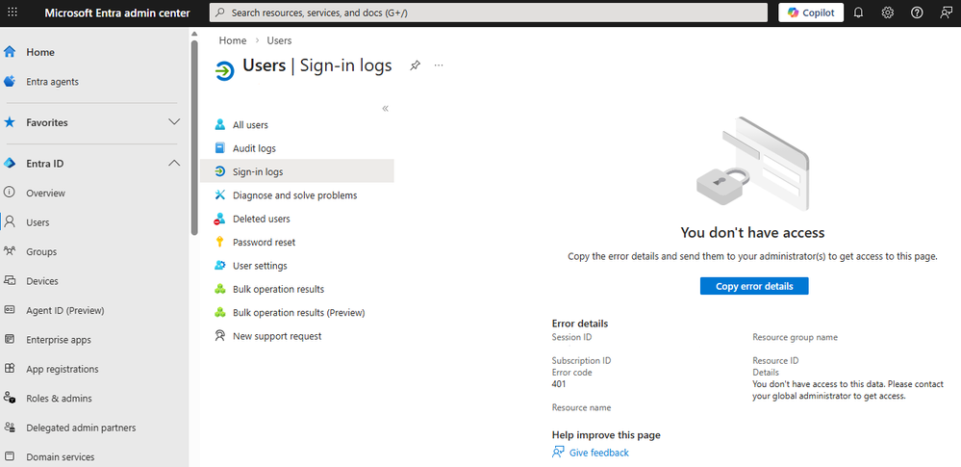Click the Entra agents icon
This screenshot has width=961, height=467.
pyautogui.click(x=10, y=82)
